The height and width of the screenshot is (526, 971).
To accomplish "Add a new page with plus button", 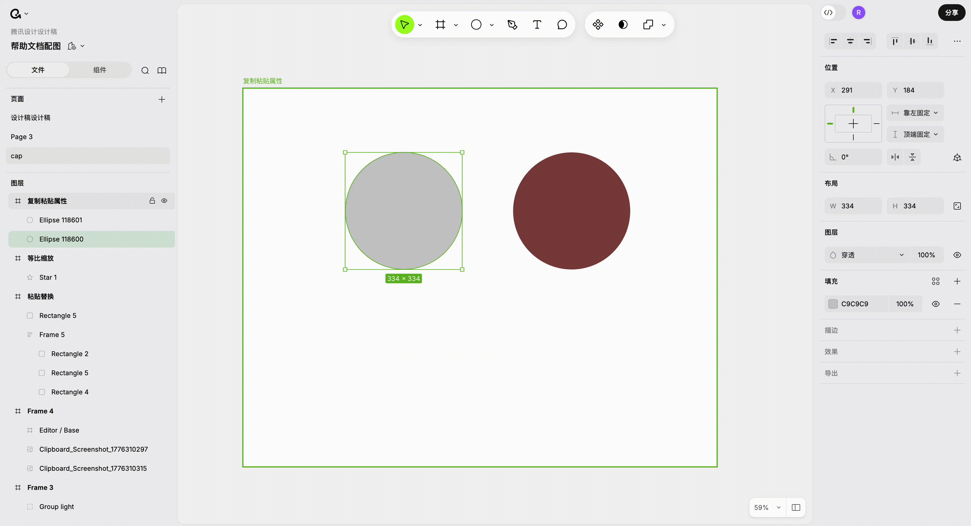I will [x=162, y=99].
